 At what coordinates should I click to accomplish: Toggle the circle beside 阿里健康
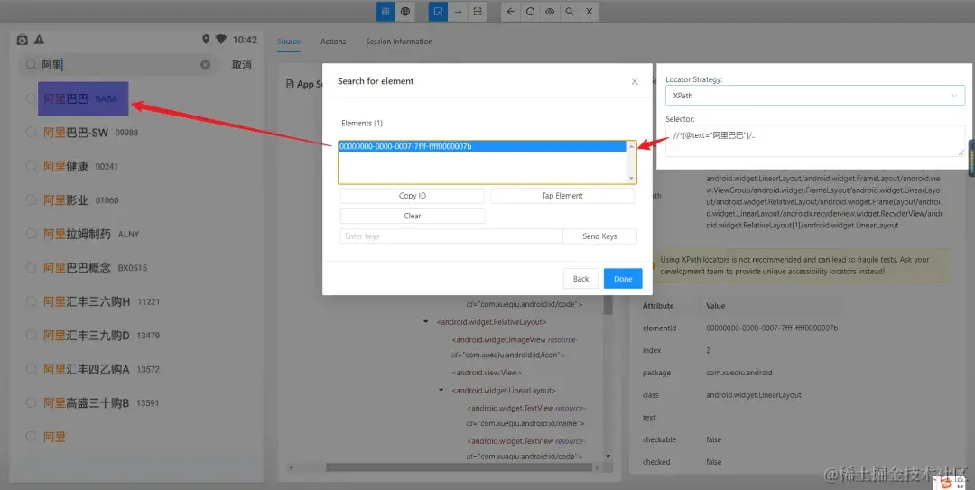point(31,165)
